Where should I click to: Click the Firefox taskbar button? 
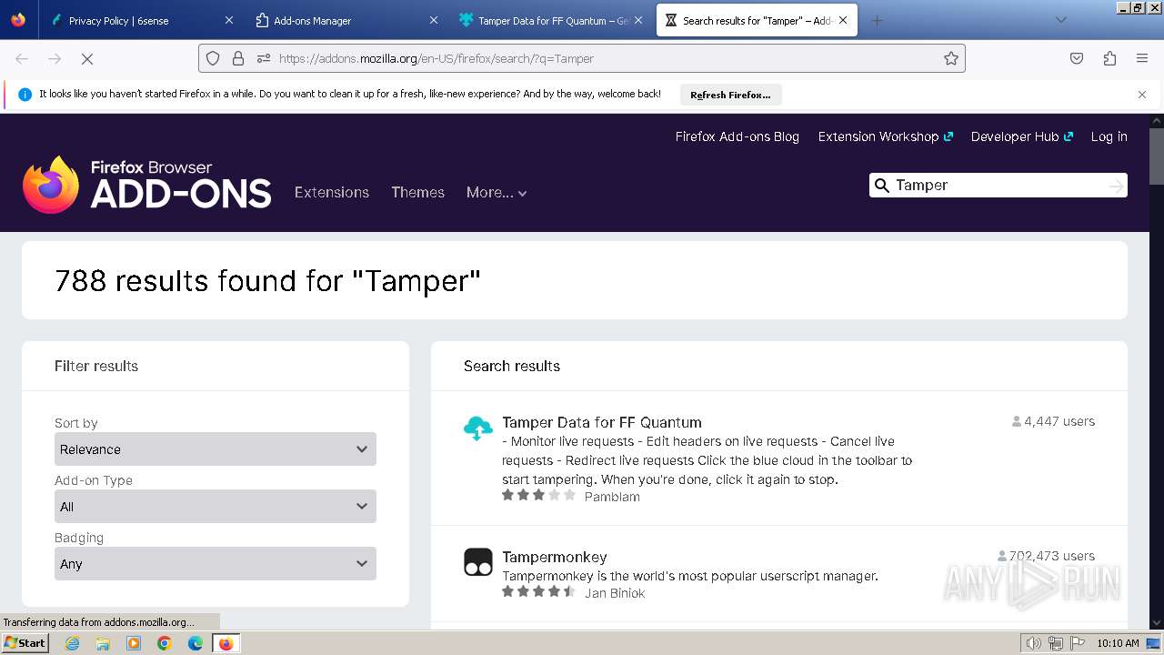point(226,643)
